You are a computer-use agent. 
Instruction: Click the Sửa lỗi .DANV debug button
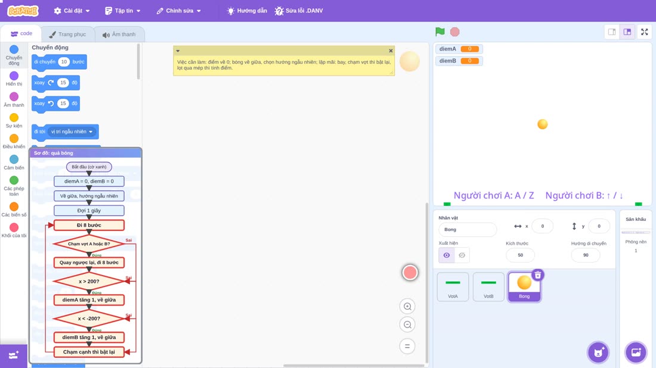299,11
